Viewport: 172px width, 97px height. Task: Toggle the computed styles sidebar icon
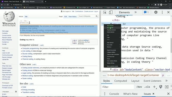[x=167, y=87]
